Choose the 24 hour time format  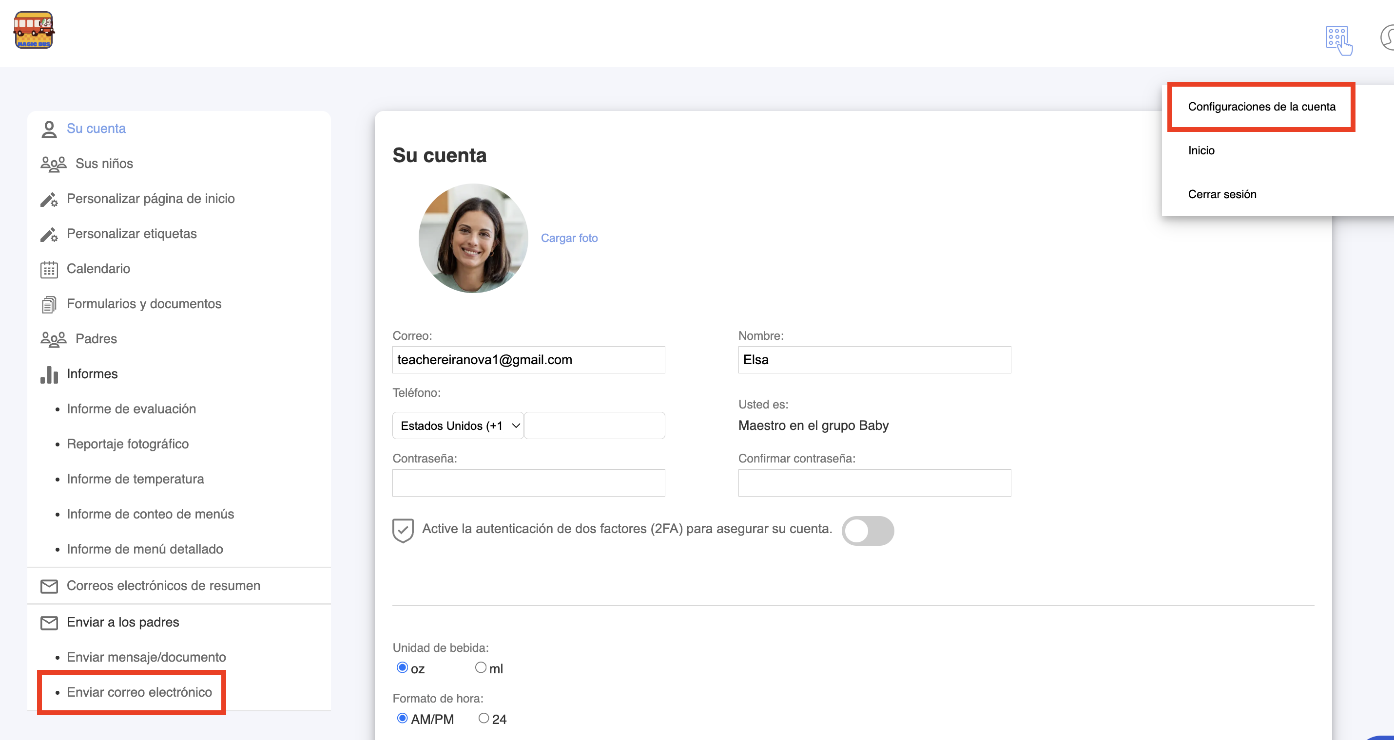483,718
